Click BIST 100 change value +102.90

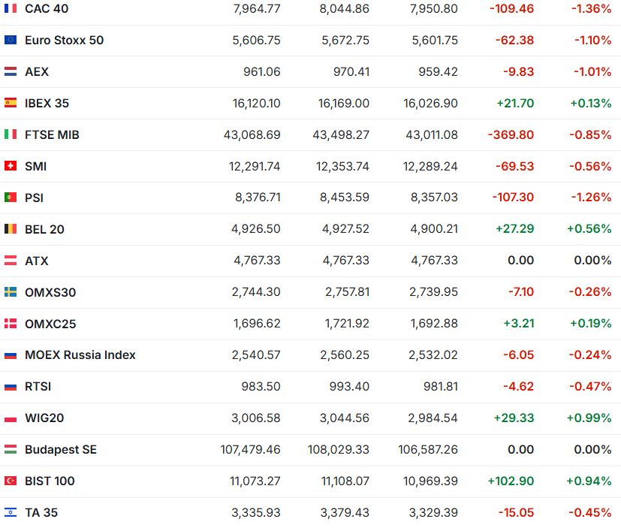(511, 481)
